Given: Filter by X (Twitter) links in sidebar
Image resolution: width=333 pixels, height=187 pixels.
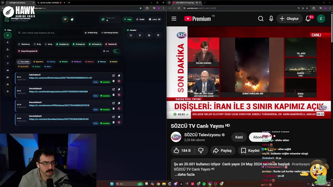Looking at the screenshot, I should [x=8, y=56].
